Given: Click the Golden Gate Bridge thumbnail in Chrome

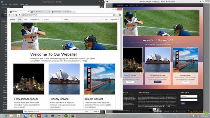Looking at the screenshot, I should pyautogui.click(x=99, y=79).
